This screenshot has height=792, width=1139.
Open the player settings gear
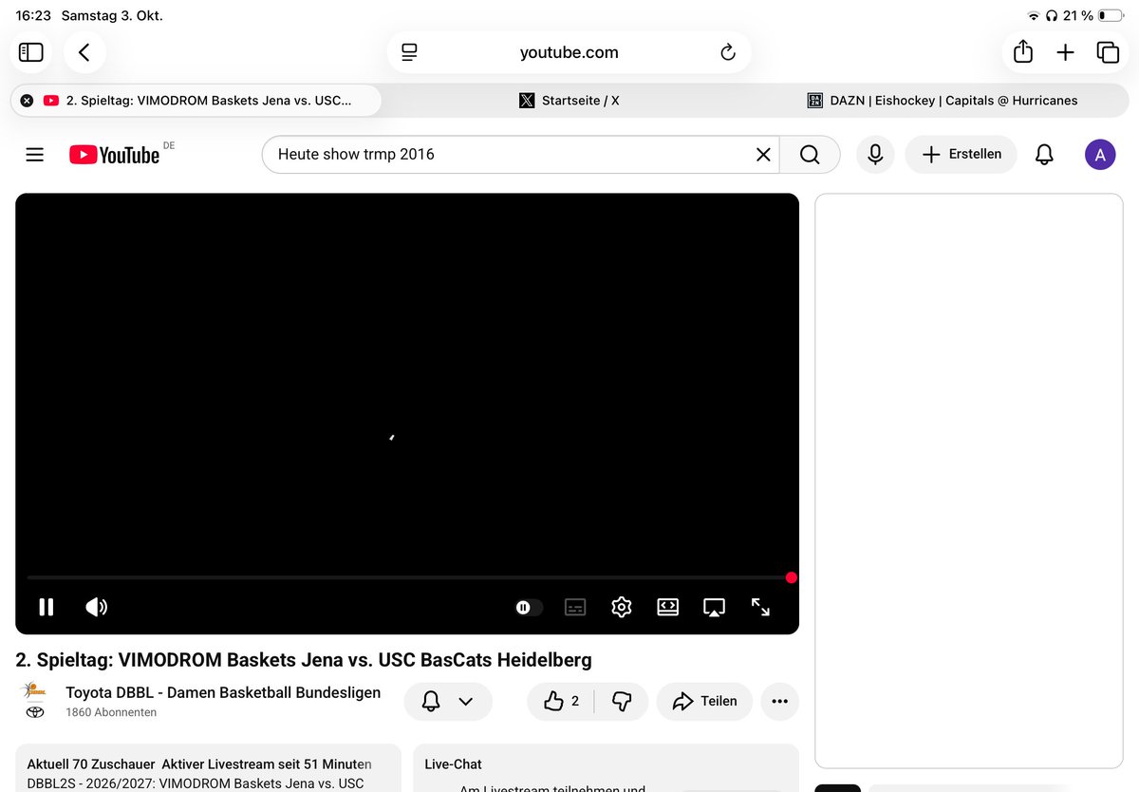coord(622,607)
